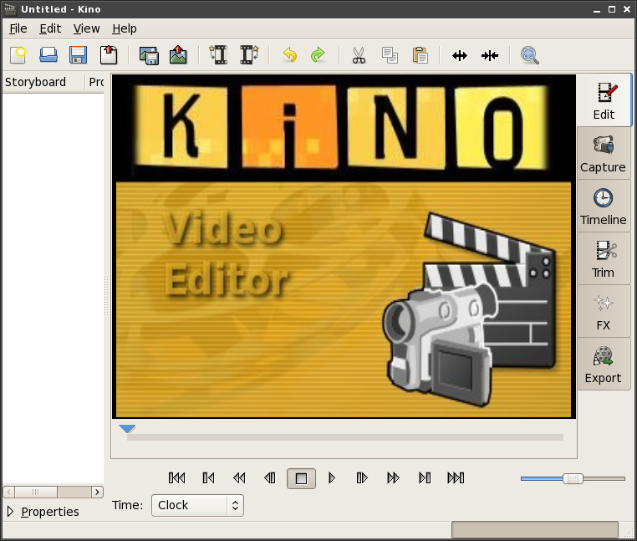Stop playback
The height and width of the screenshot is (541, 637).
(x=301, y=478)
